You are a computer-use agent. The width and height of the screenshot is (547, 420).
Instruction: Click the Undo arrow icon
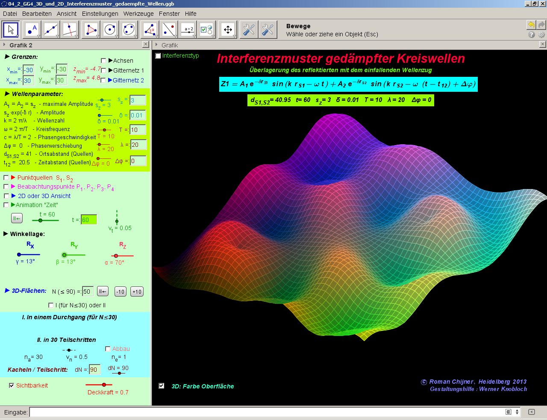(531, 25)
